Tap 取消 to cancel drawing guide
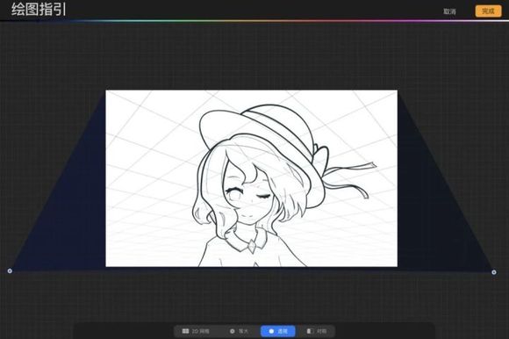The image size is (509, 339). tap(449, 11)
